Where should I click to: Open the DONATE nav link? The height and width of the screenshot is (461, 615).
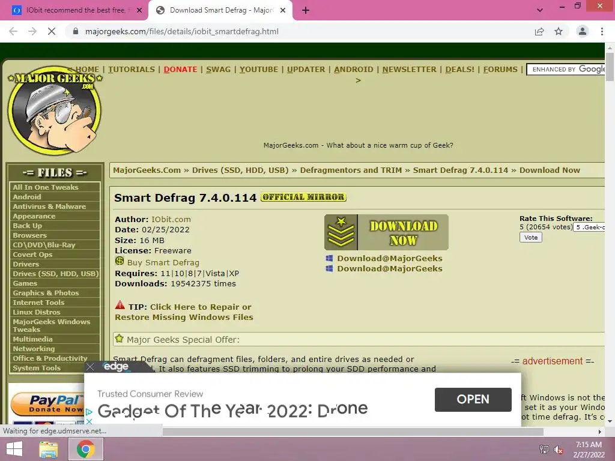coord(180,70)
